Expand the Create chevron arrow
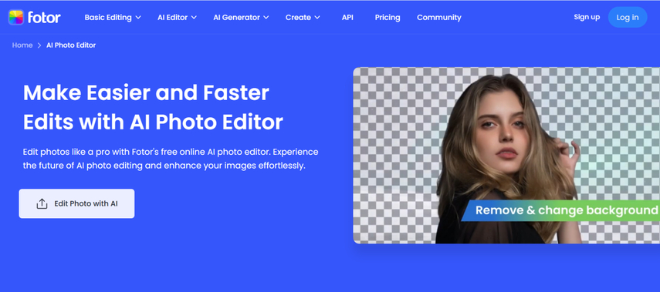 (317, 18)
